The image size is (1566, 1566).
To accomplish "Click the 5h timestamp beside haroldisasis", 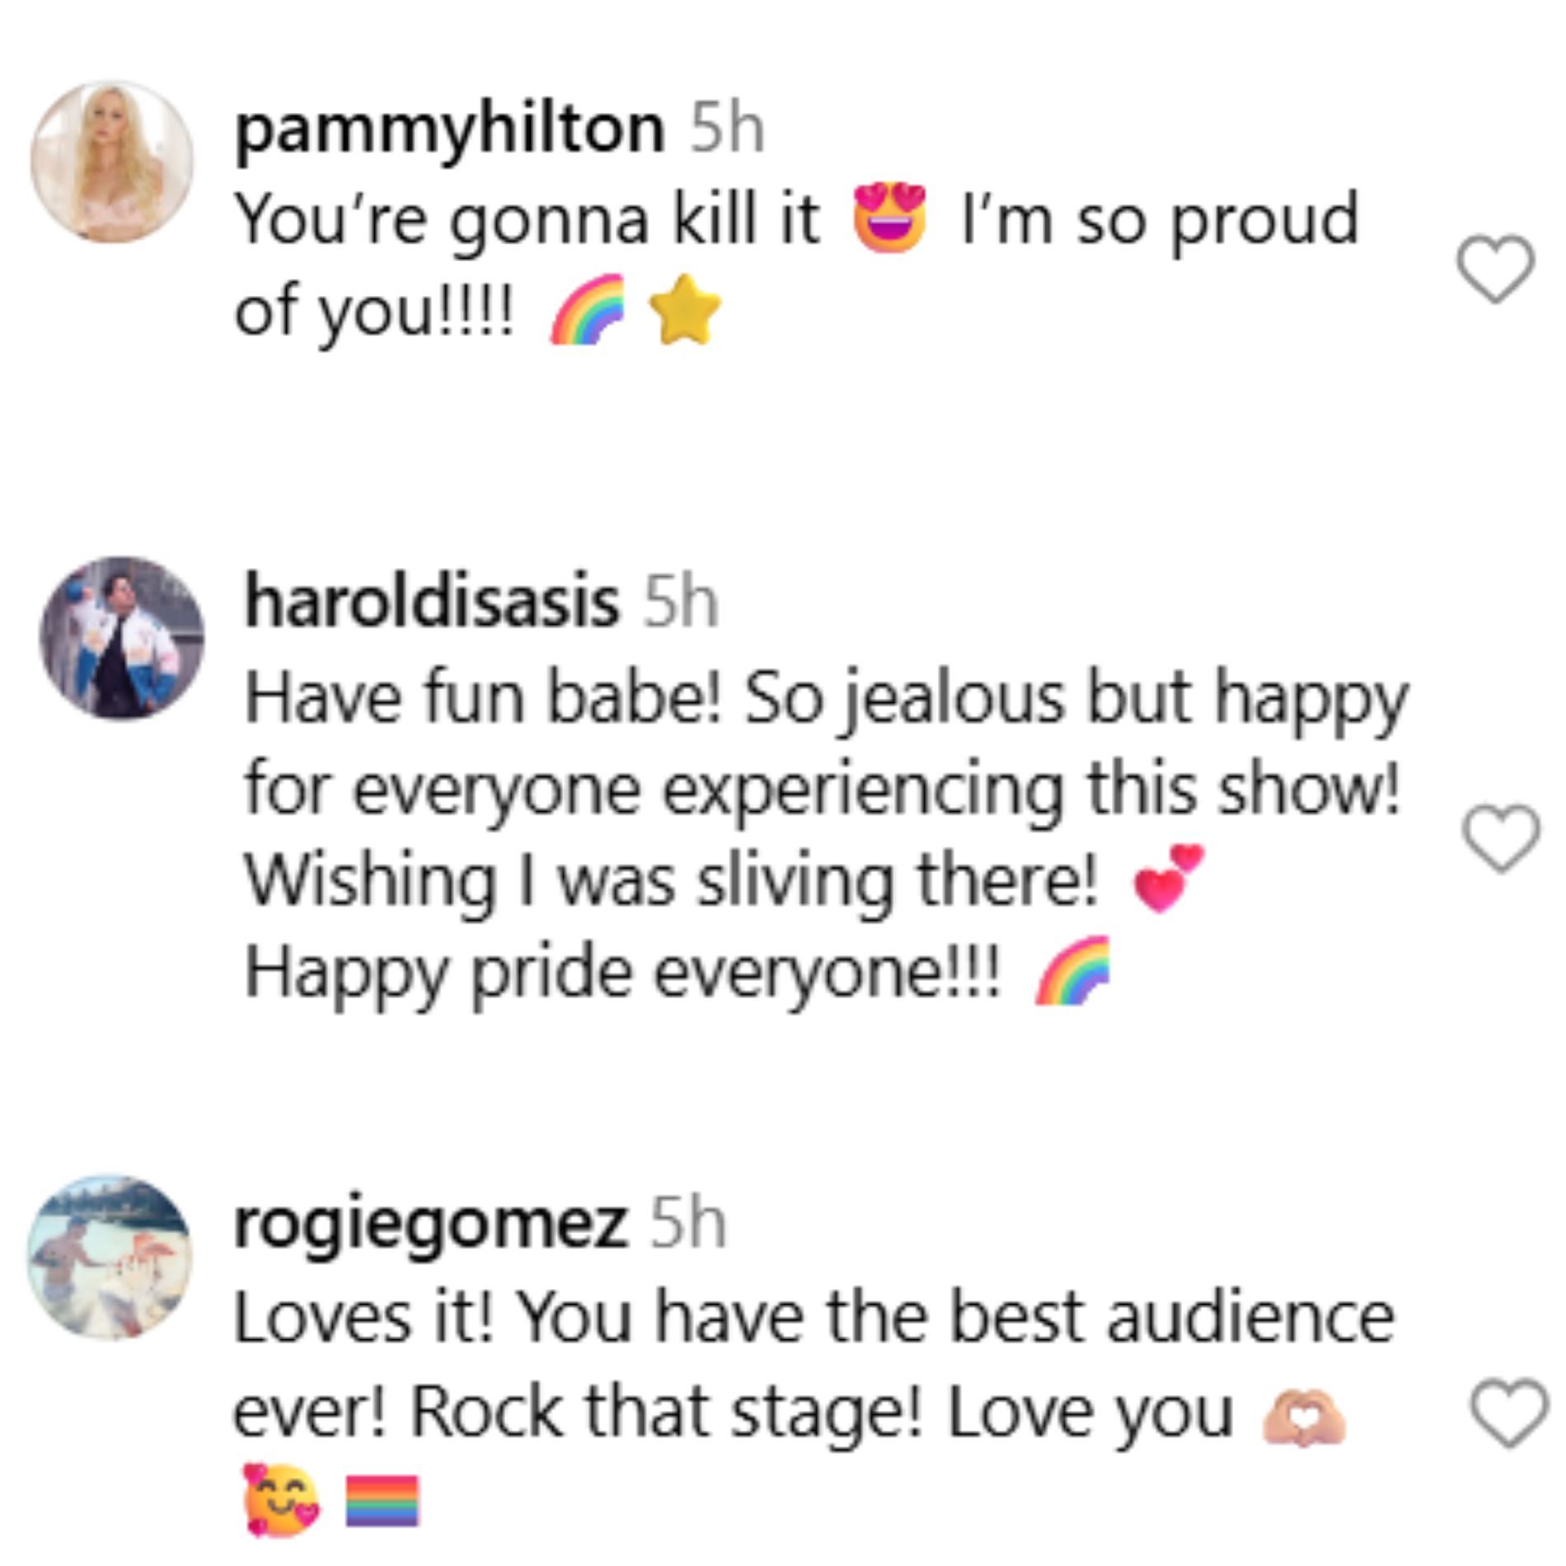I will pos(681,602).
